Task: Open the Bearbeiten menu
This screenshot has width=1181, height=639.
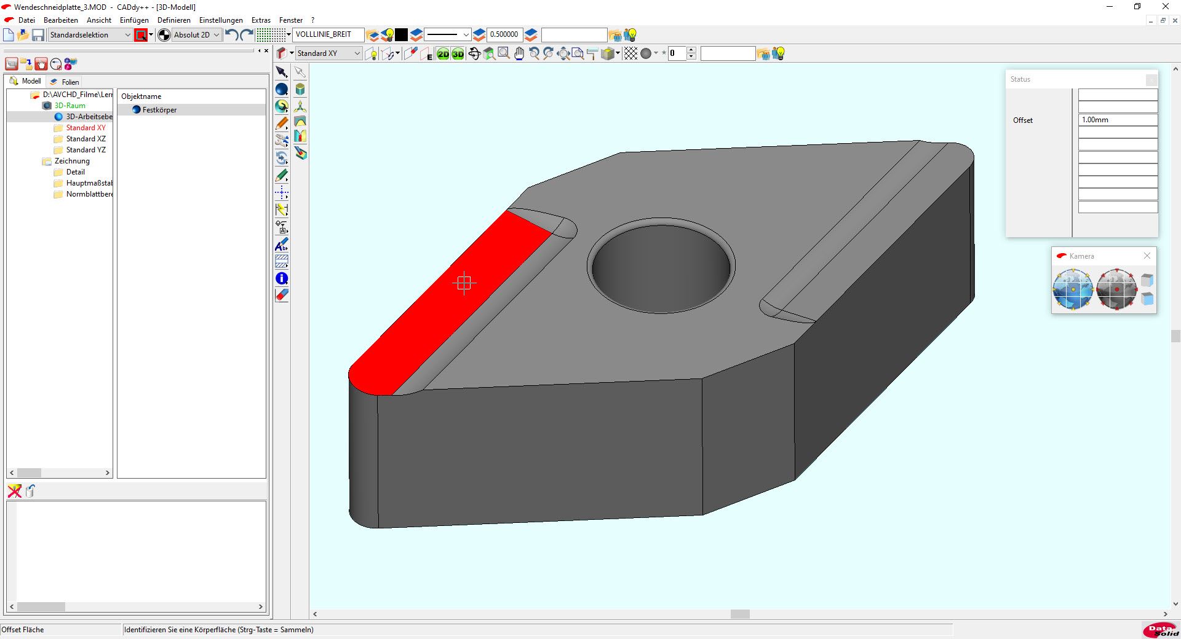Action: [x=61, y=20]
